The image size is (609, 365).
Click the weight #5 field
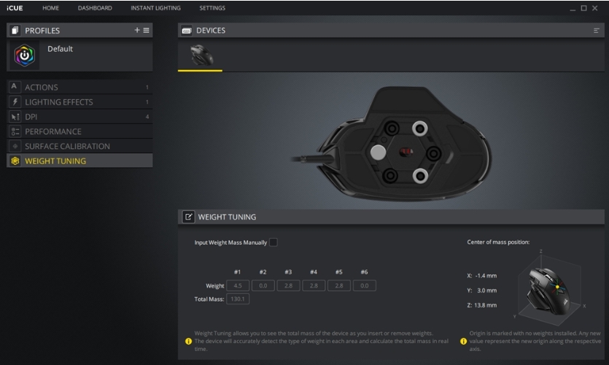[339, 285]
